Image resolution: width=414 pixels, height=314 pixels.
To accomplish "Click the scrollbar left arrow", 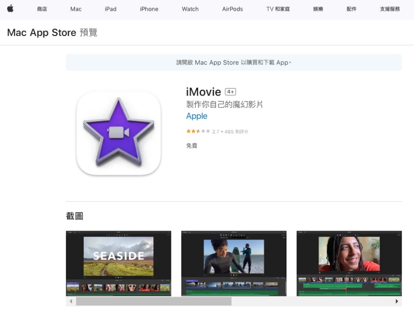I will coord(71,302).
